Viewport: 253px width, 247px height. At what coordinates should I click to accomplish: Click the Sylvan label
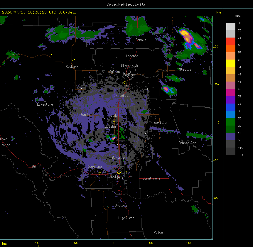pos(114,72)
